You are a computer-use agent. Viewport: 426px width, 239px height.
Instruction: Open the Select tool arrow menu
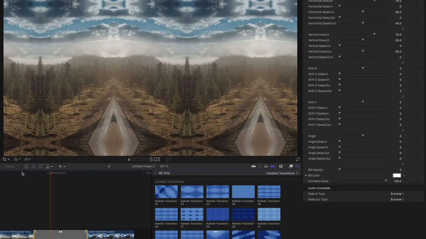[x=62, y=166]
